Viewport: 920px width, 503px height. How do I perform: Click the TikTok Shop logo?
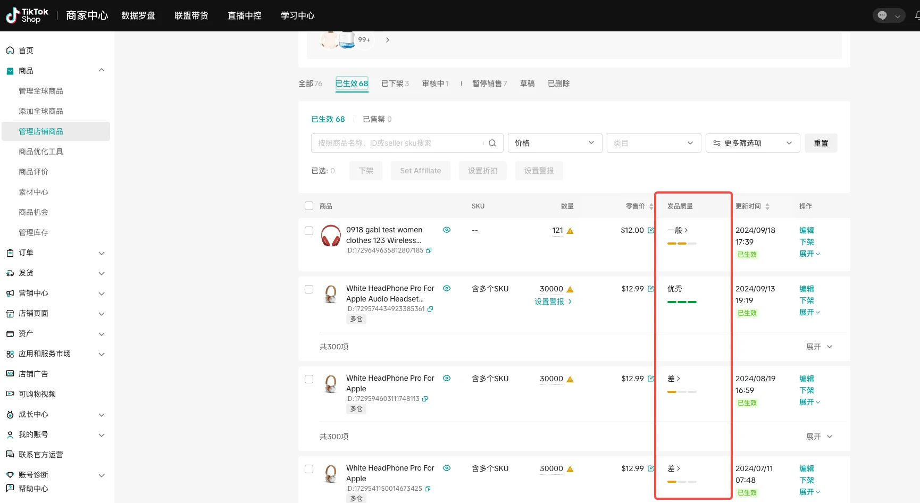pos(27,15)
